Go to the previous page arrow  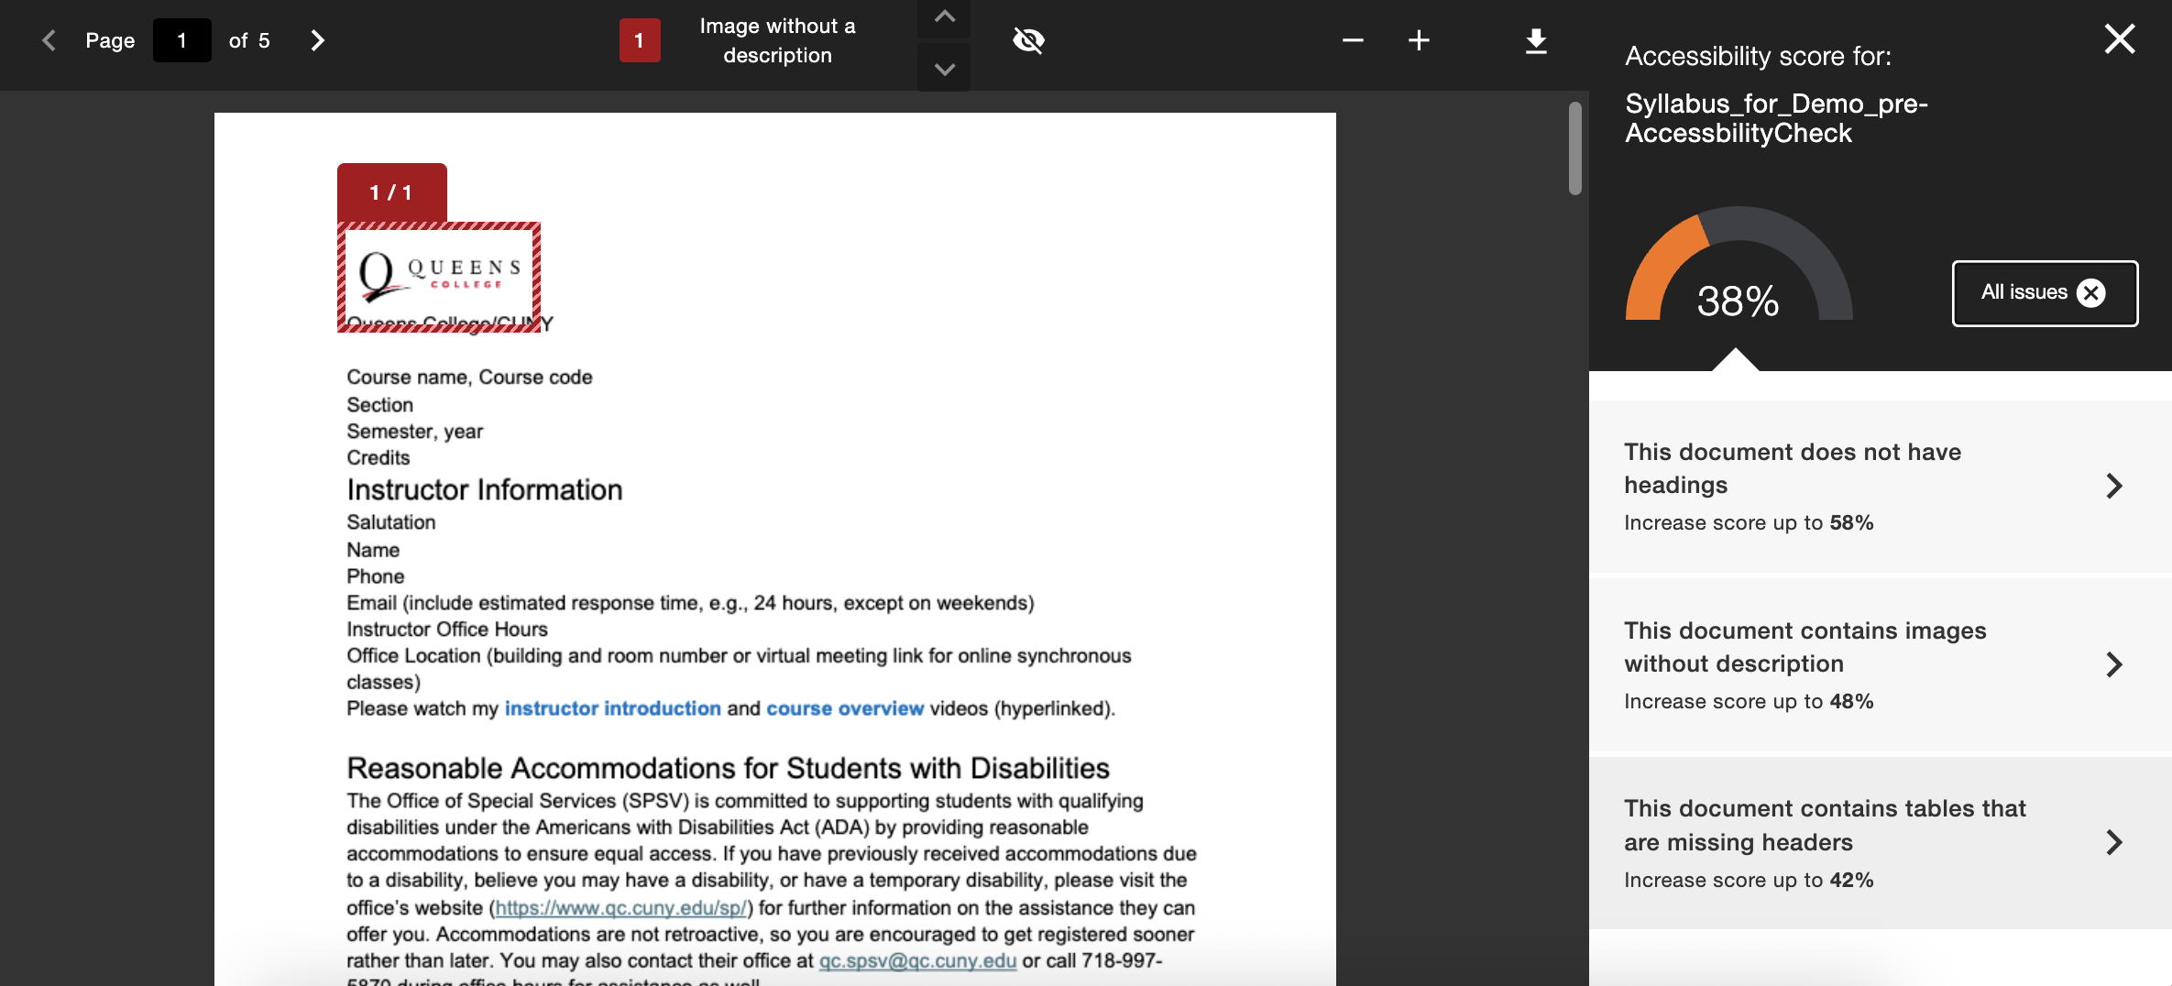tap(49, 40)
